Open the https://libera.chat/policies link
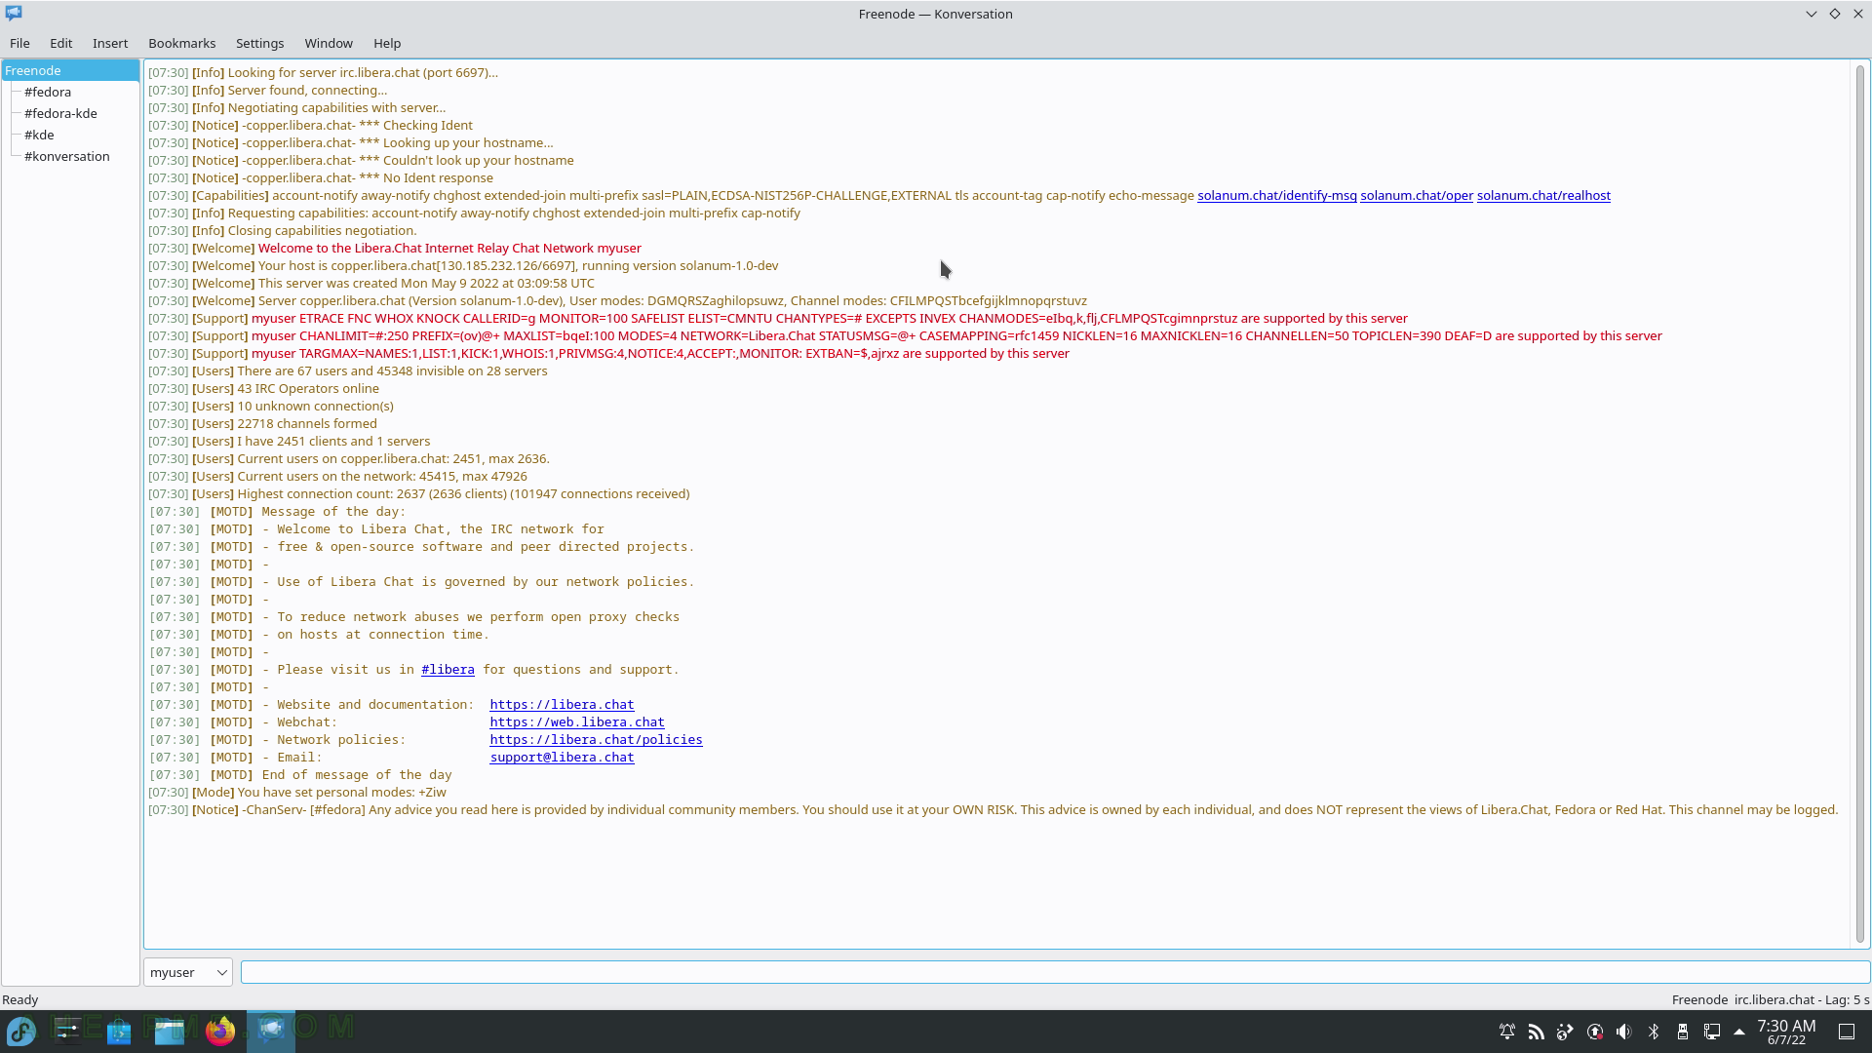Viewport: 1872px width, 1053px height. (596, 739)
